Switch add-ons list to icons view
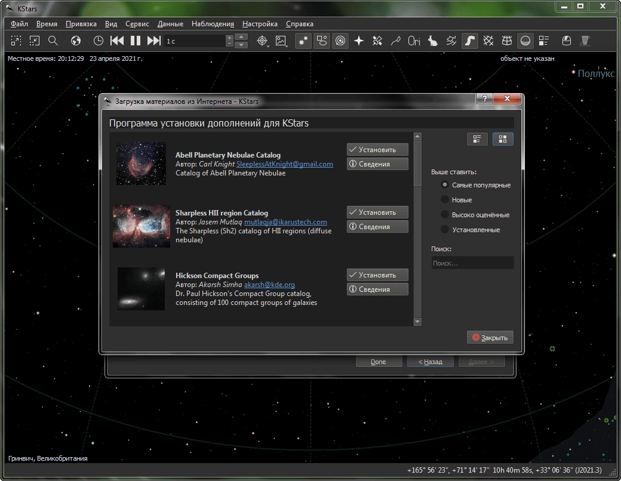 click(503, 139)
